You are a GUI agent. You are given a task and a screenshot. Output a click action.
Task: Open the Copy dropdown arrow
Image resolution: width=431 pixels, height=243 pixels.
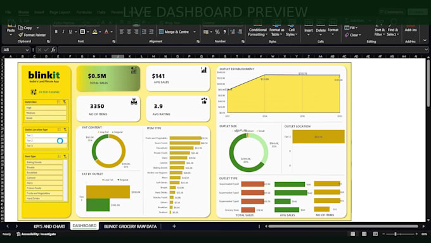coord(37,28)
